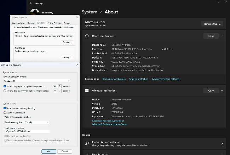Select the Advanced tab
Viewport: 230px width, 155px height.
point(41,23)
